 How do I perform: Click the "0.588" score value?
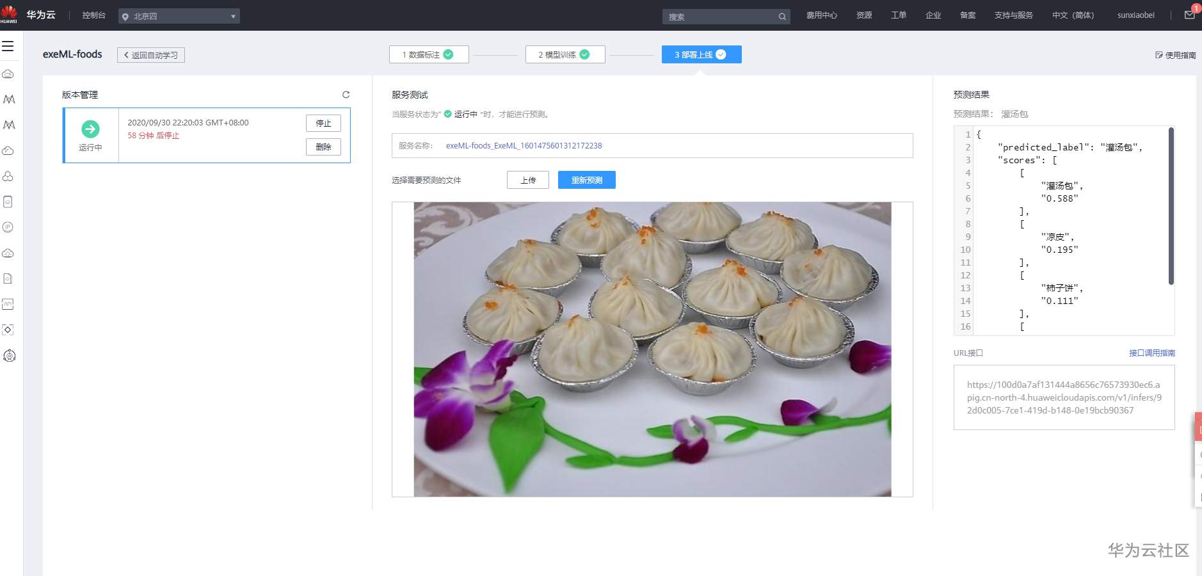(1060, 198)
